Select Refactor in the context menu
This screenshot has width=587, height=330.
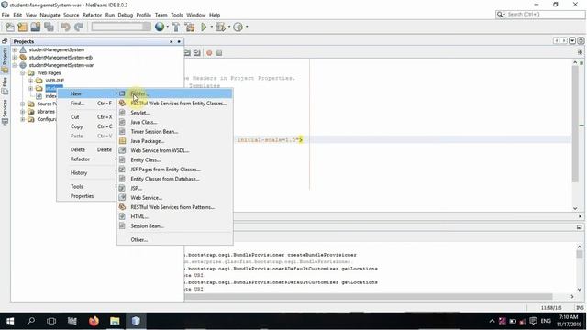tap(87, 159)
